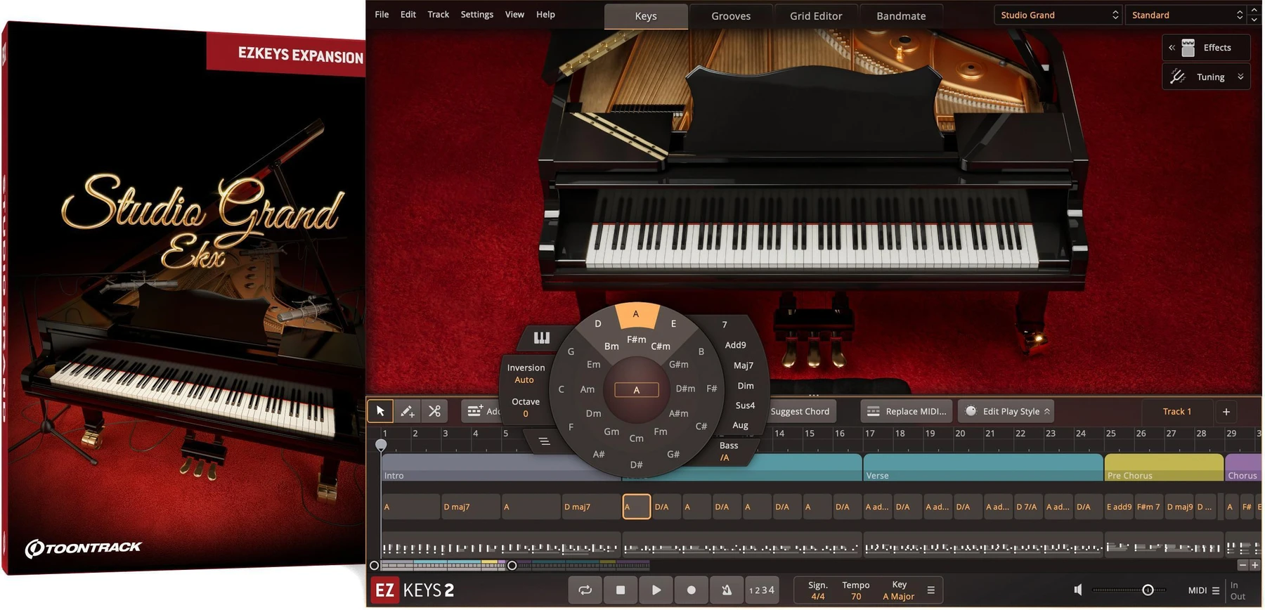Select D chord on chord wheel

point(598,324)
